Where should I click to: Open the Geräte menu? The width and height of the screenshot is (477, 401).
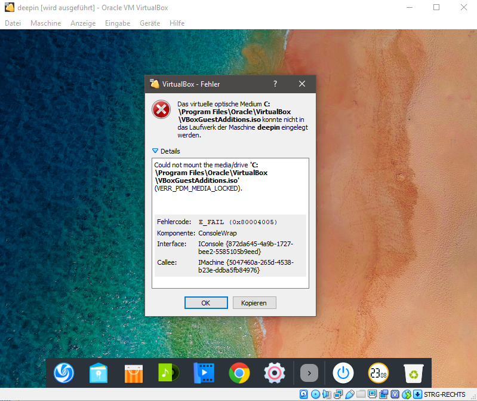click(x=150, y=23)
